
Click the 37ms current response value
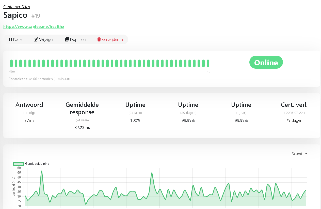(x=29, y=120)
